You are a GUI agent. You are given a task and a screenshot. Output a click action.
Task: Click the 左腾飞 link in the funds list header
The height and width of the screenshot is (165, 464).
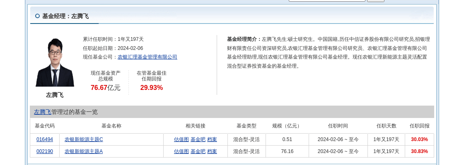point(43,112)
